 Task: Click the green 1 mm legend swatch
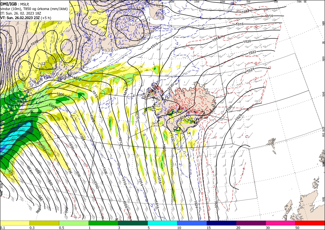point(103,223)
